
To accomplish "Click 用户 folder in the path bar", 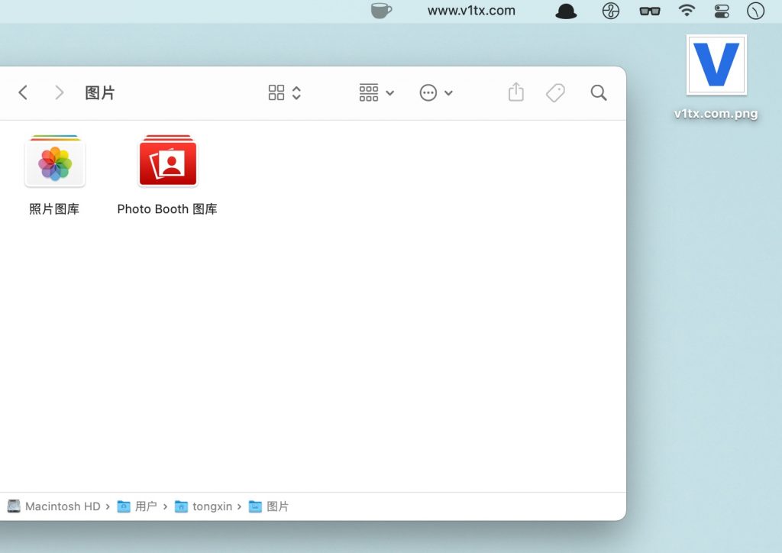I will [x=137, y=506].
